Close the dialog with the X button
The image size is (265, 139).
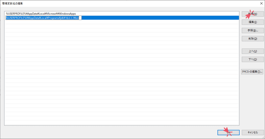[x=259, y=3]
